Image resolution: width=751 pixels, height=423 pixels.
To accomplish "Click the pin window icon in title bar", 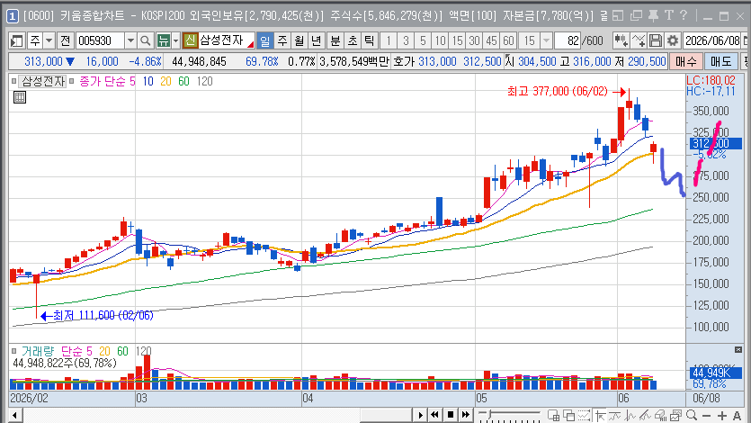I will (x=653, y=16).
